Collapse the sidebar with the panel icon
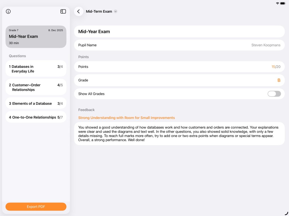The image size is (289, 216). pos(63,12)
